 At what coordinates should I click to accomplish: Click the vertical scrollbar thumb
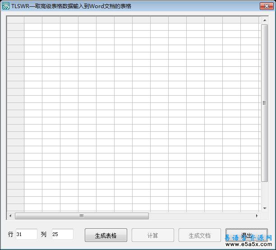click(x=264, y=103)
